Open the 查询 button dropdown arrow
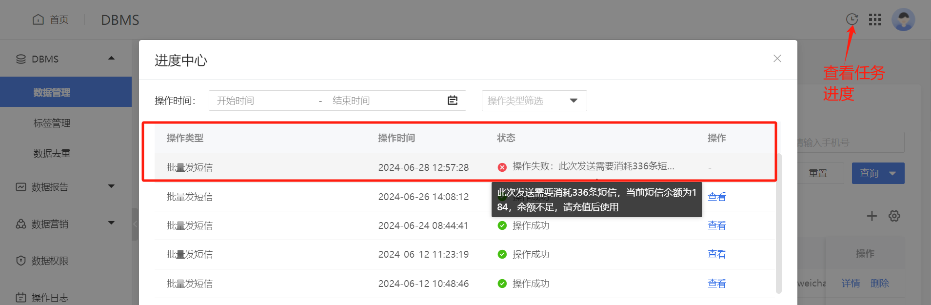This screenshot has height=305, width=931. tap(892, 173)
